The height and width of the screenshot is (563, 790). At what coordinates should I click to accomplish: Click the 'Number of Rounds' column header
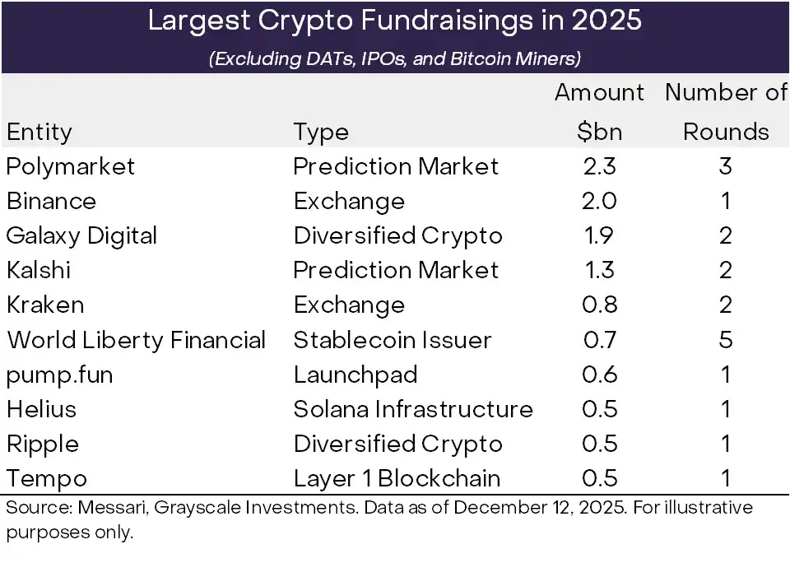click(726, 112)
